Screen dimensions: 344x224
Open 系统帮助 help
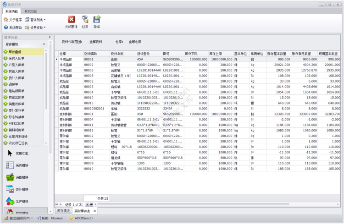(12, 27)
